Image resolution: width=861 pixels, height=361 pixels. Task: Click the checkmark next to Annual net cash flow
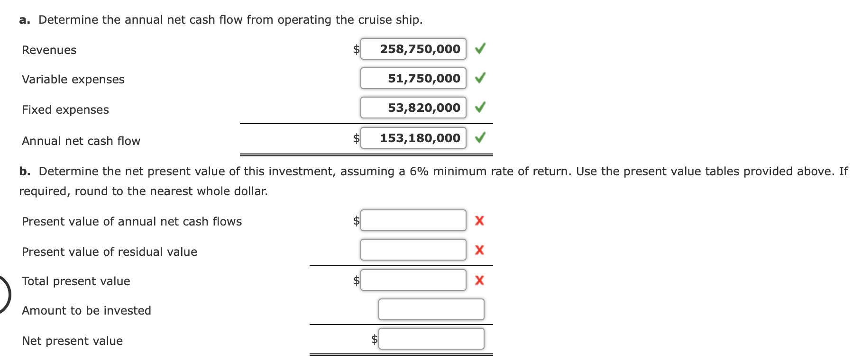pyautogui.click(x=480, y=138)
